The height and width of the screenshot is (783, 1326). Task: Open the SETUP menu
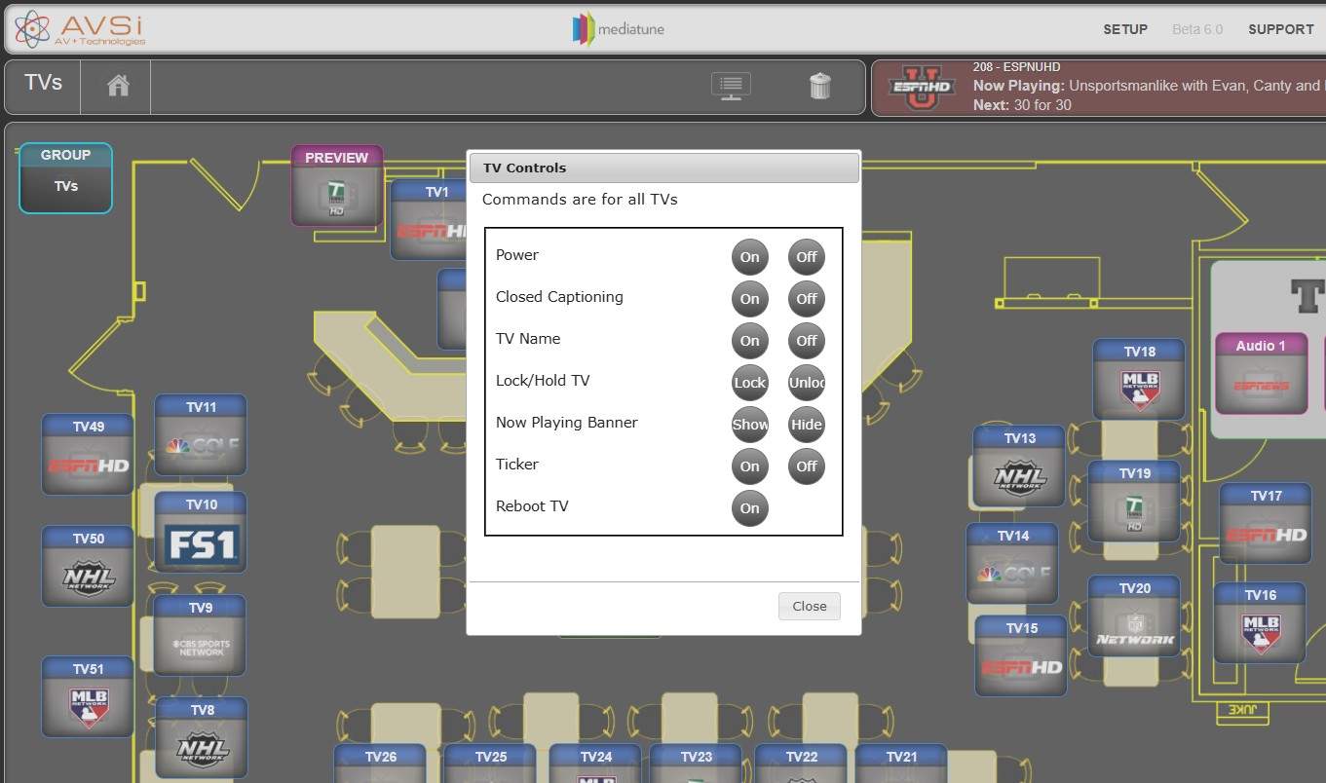tap(1125, 29)
